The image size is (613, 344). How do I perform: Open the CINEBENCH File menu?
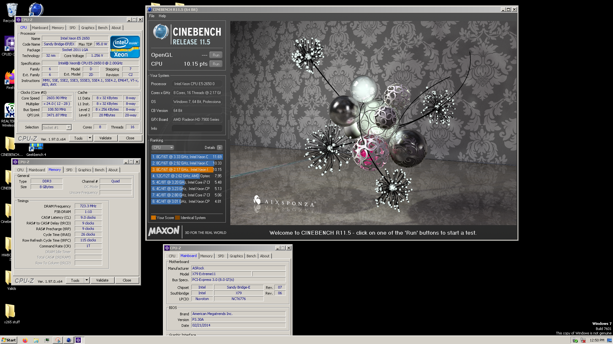click(152, 16)
